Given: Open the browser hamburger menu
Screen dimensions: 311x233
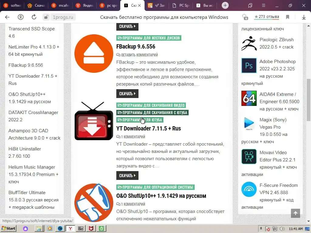Looking at the screenshot, I should pyautogui.click(x=264, y=5).
